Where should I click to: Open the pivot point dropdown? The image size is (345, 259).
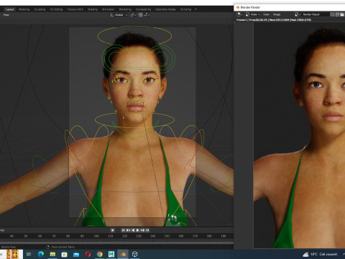click(x=133, y=15)
